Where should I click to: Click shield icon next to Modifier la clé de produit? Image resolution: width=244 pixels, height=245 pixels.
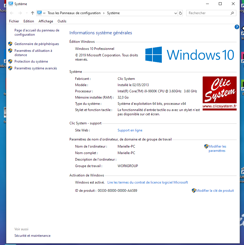click(x=194, y=191)
